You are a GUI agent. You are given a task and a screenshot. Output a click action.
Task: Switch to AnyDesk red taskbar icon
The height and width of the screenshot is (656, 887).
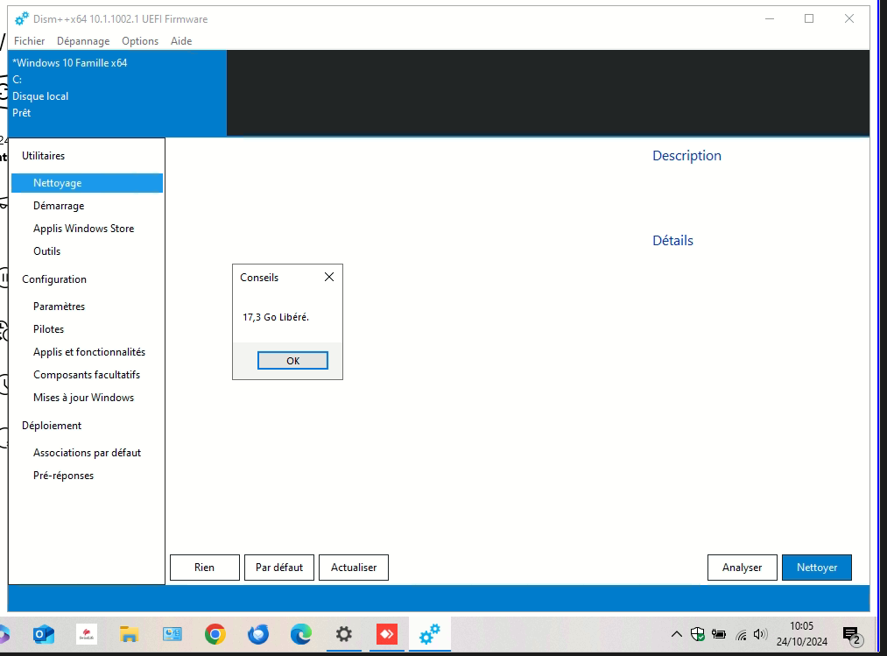pos(387,635)
